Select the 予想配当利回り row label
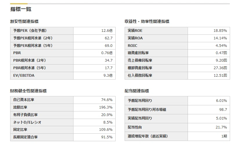 pyautogui.click(x=140, y=101)
